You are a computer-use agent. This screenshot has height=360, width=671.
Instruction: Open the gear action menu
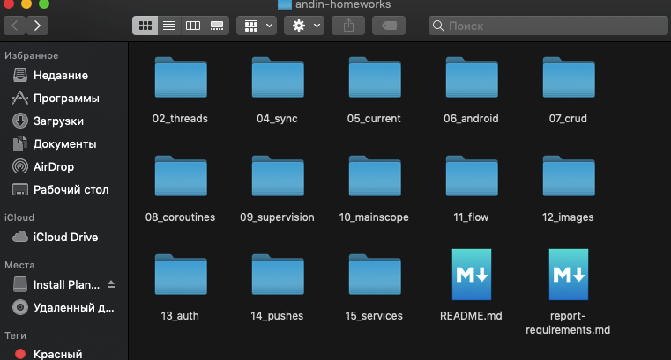pos(304,26)
